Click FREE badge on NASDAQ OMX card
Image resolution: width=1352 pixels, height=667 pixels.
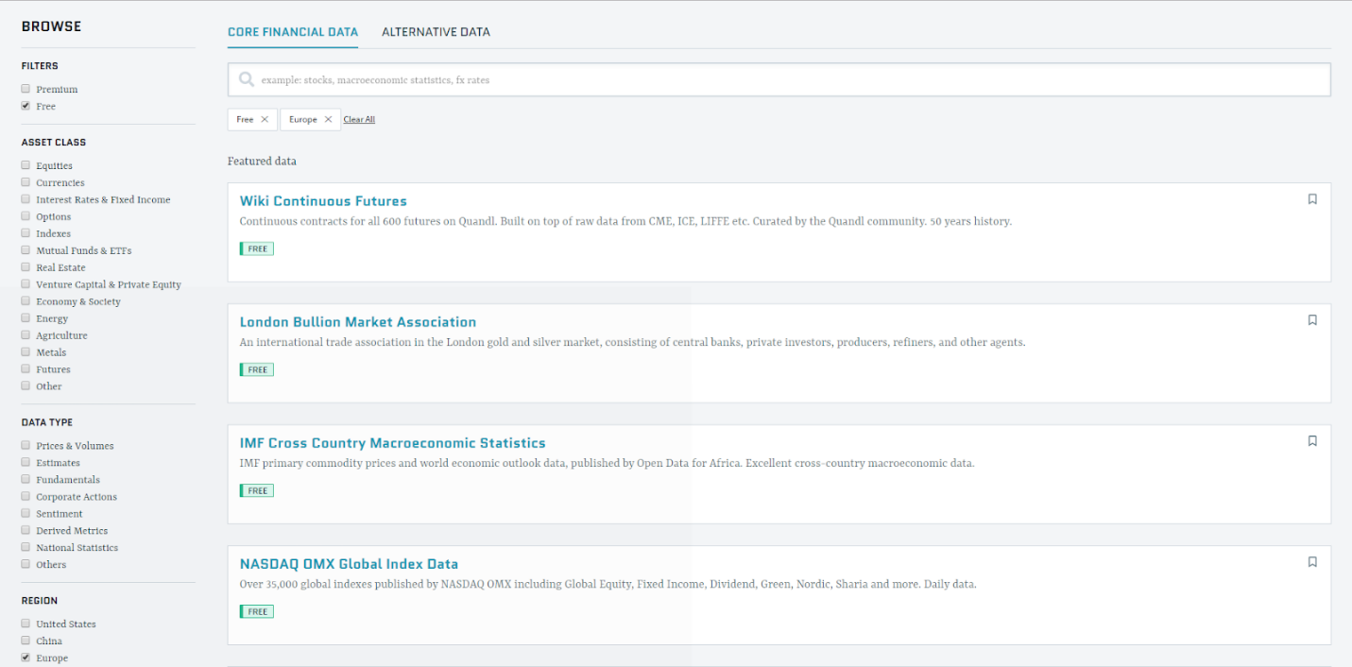point(257,612)
